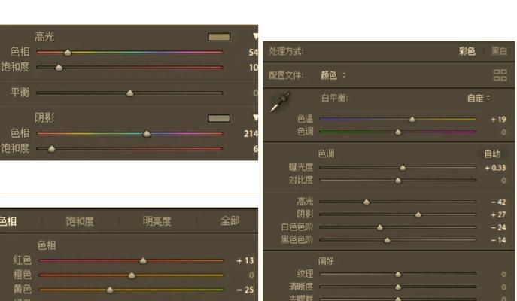
Task: Select 彩色 treatment mode
Action: (467, 51)
